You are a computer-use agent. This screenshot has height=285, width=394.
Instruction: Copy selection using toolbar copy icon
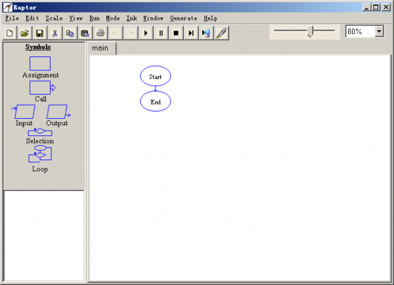pos(70,33)
